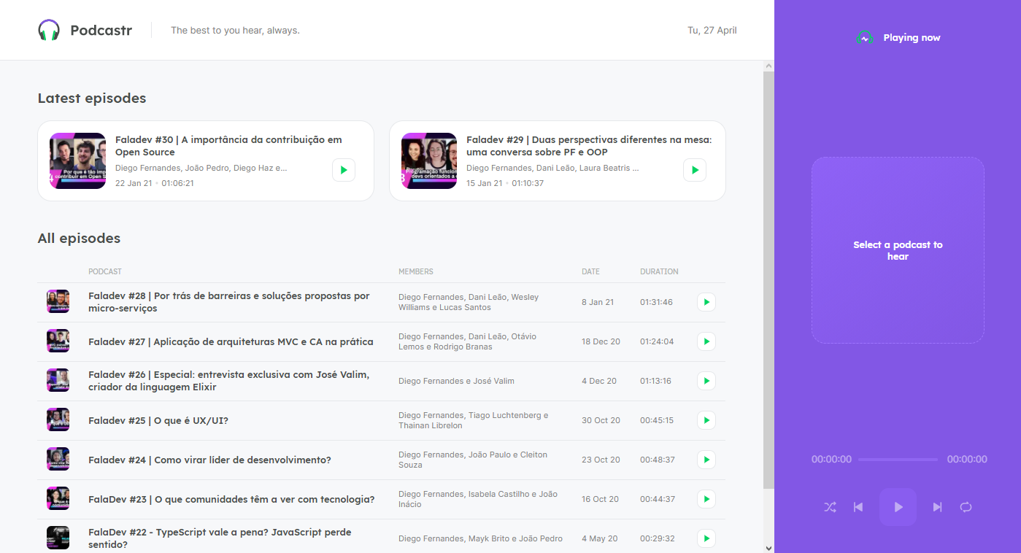Click the DATE column header
The height and width of the screenshot is (553, 1021).
(x=590, y=271)
